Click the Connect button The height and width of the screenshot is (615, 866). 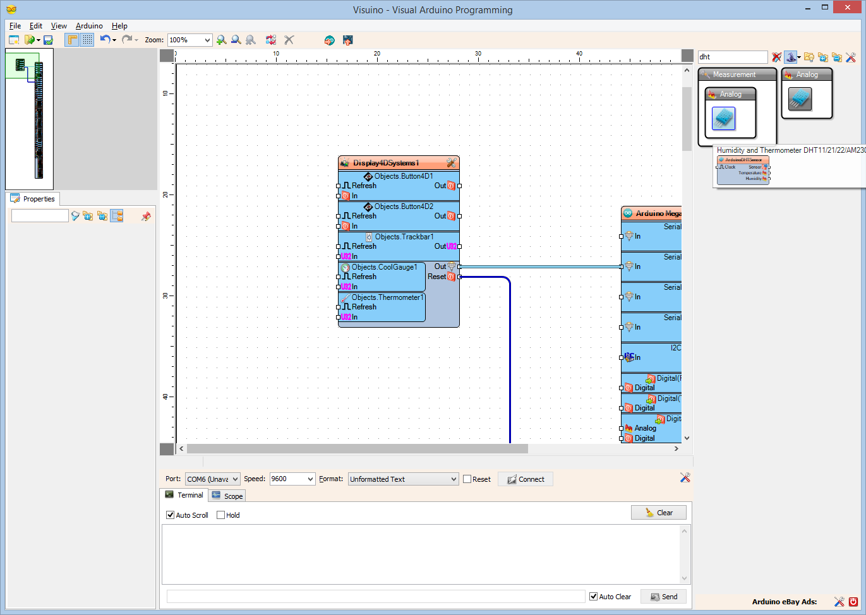coord(525,479)
